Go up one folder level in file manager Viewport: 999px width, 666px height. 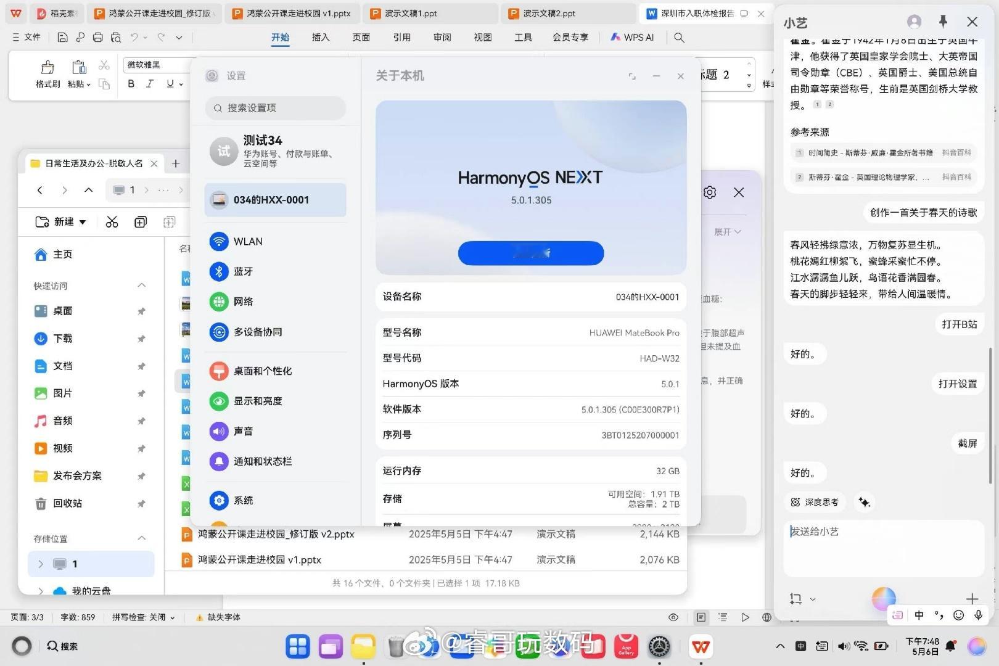[88, 190]
